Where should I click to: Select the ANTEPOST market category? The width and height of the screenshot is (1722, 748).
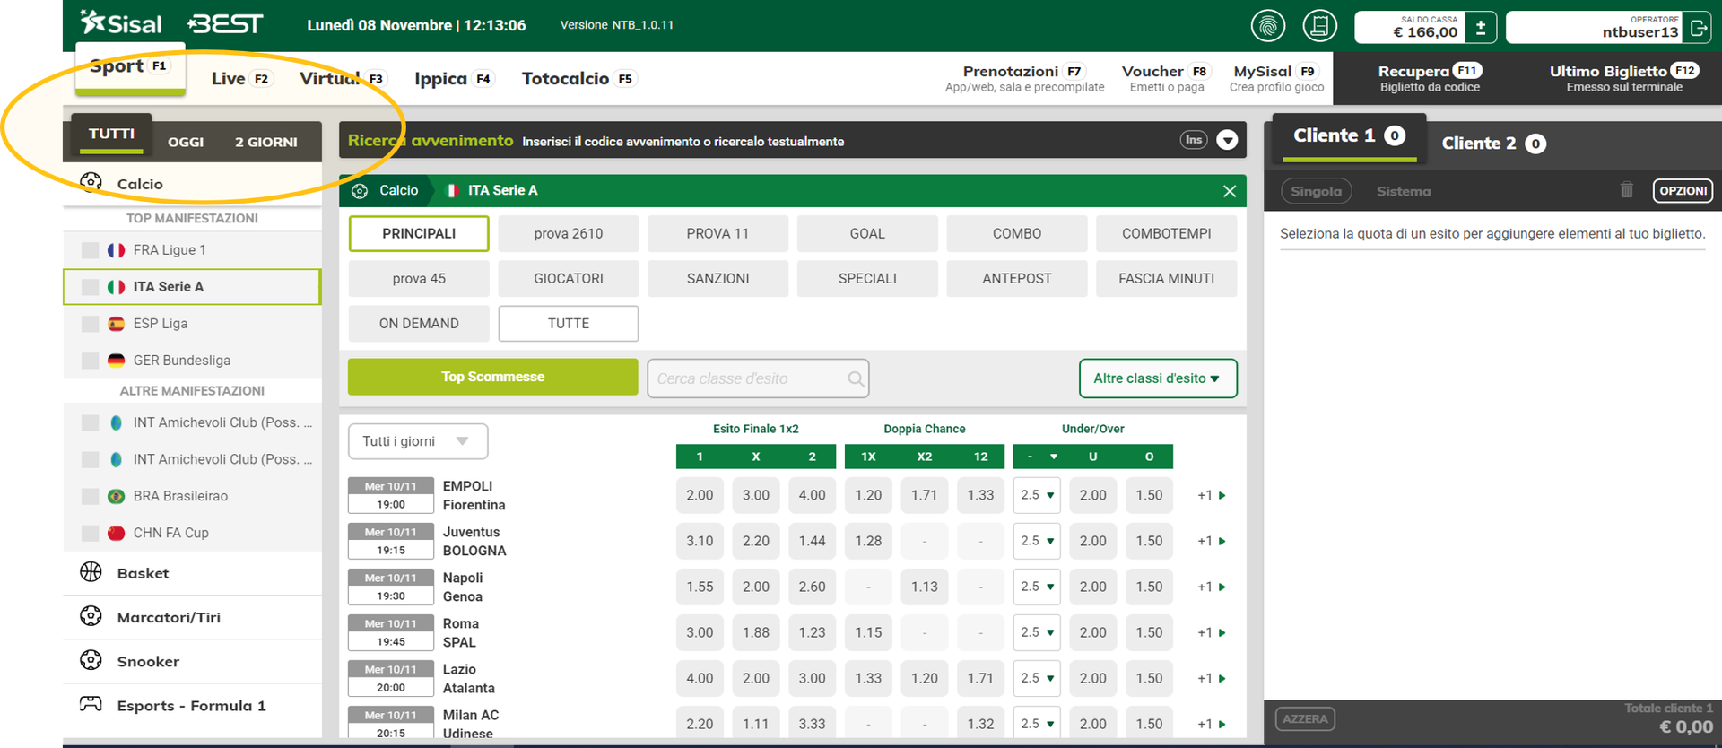click(x=1017, y=278)
